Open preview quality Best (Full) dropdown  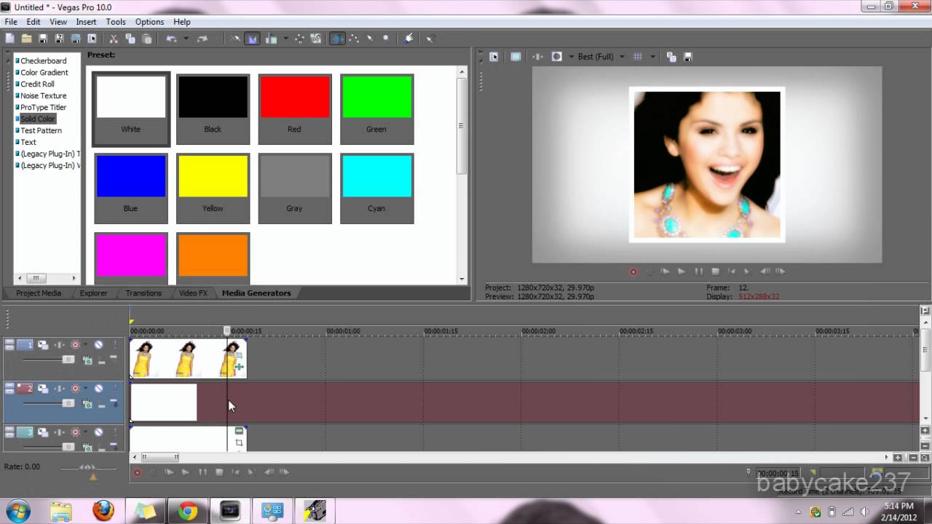click(601, 56)
